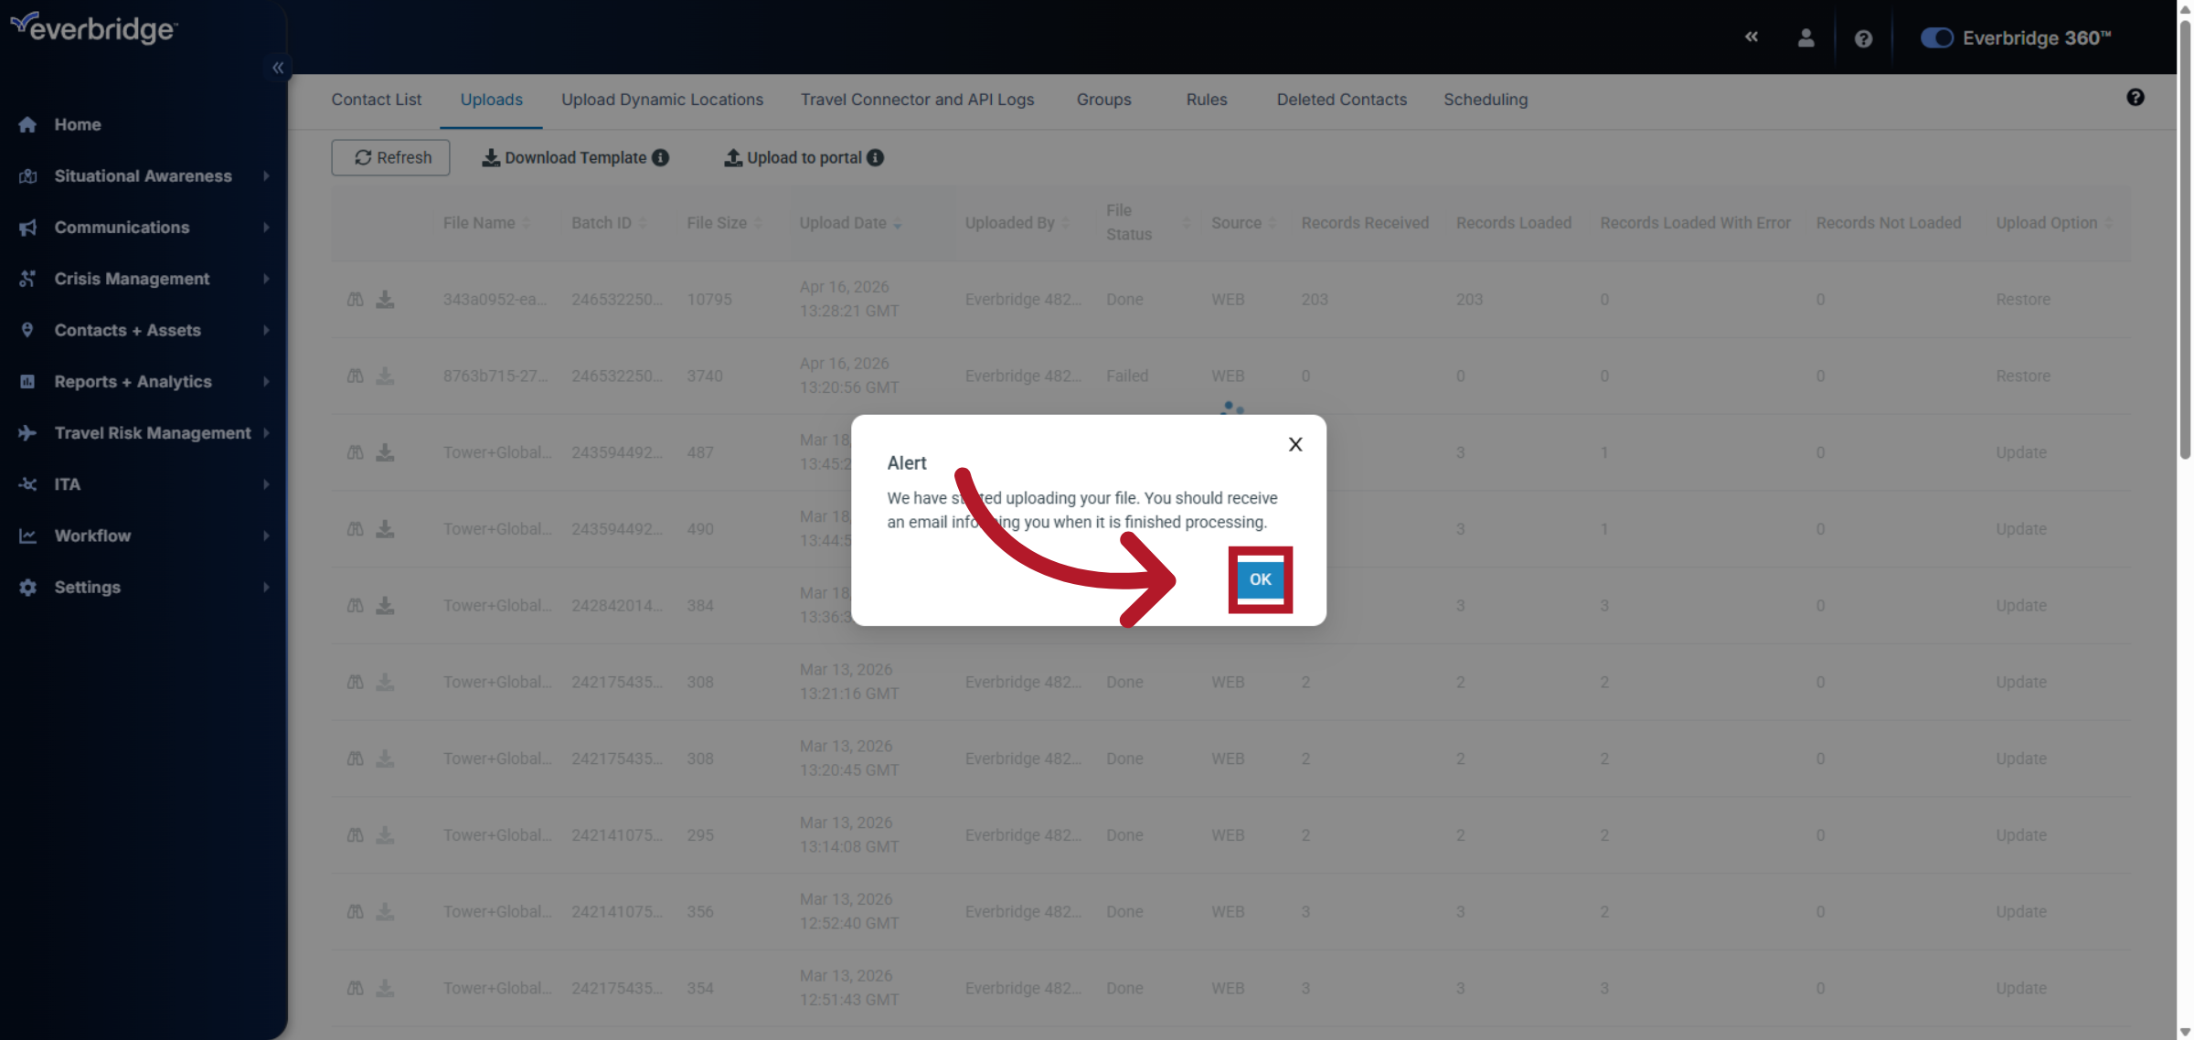The height and width of the screenshot is (1040, 2194).
Task: Click the vertical page scrollbar
Action: coord(2184,238)
